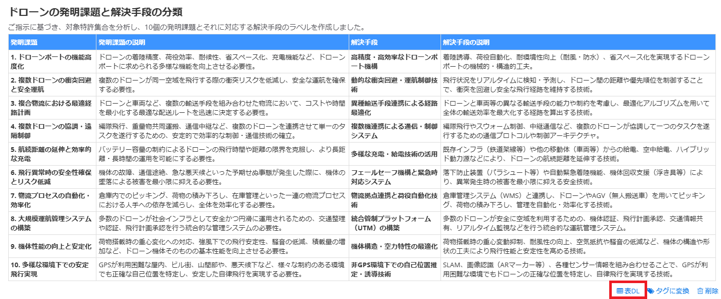Click the page title ドローンの発明課題と解決手段の分類
Image resolution: width=721 pixels, height=299 pixels.
[x=95, y=11]
